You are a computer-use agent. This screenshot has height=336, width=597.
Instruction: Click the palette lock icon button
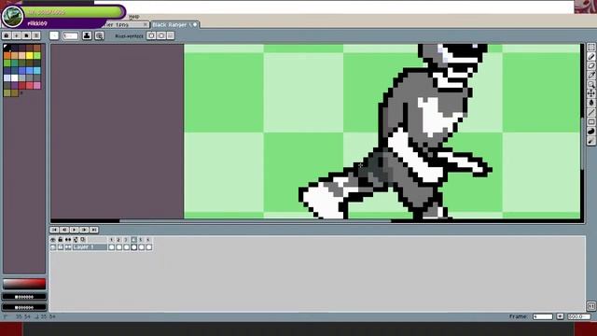click(x=7, y=35)
